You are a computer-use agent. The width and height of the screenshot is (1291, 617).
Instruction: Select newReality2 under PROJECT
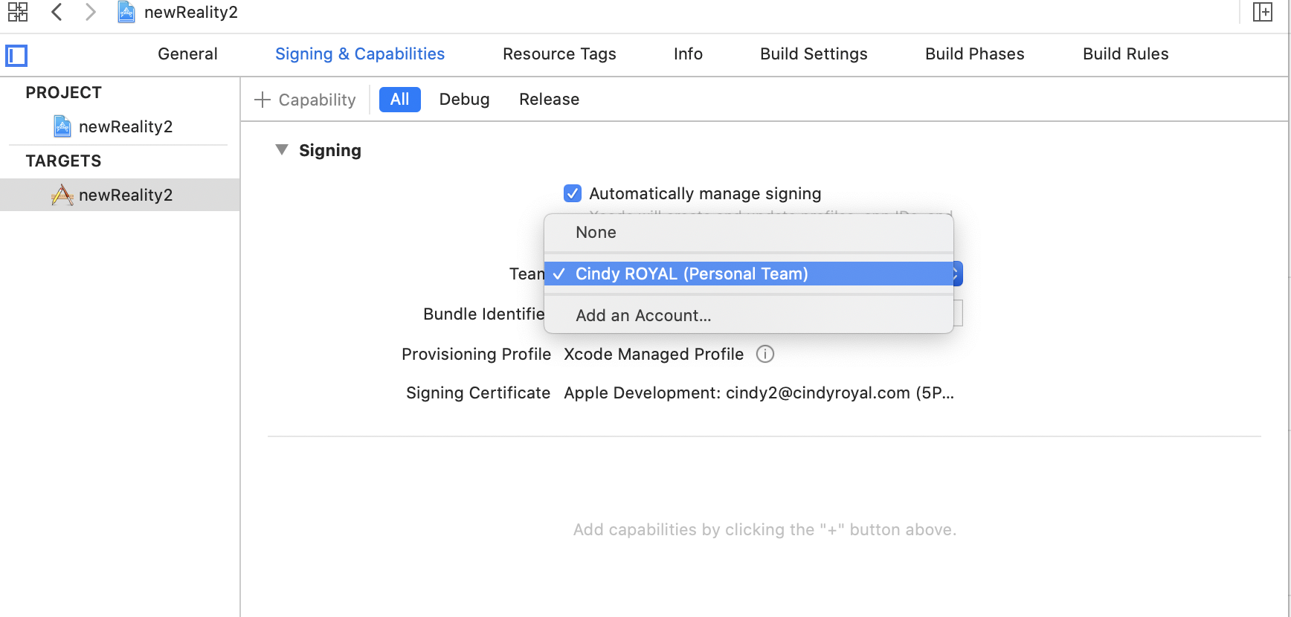click(x=125, y=126)
